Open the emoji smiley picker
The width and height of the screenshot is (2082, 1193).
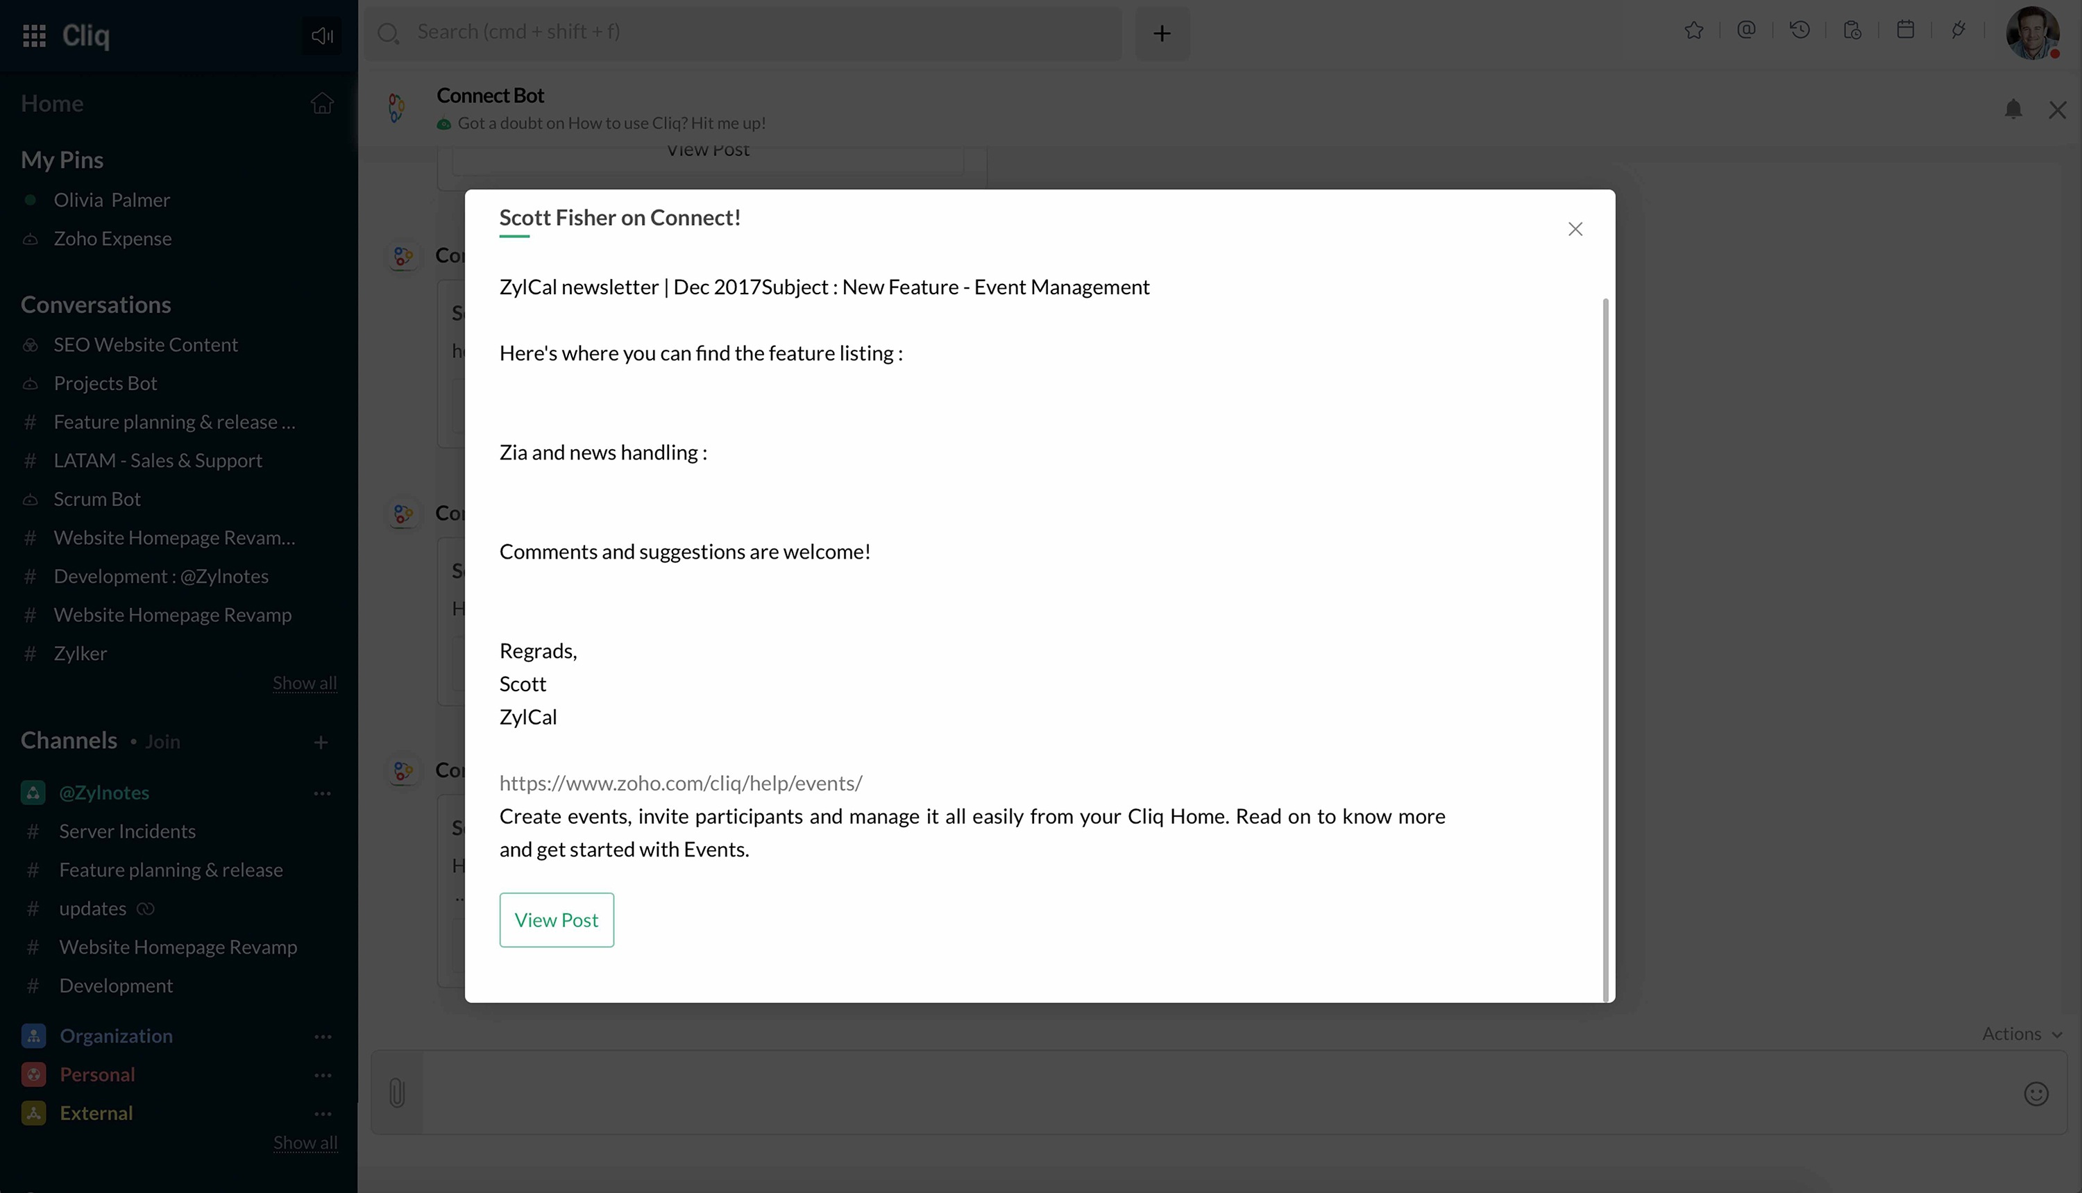2036,1094
